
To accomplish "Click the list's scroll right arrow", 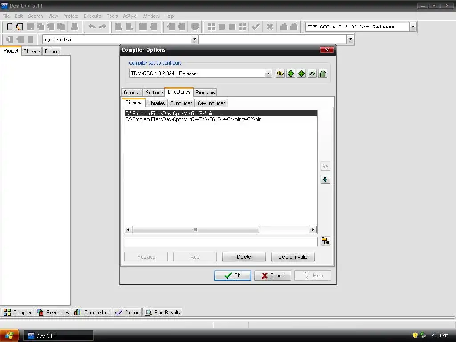I will 313,229.
